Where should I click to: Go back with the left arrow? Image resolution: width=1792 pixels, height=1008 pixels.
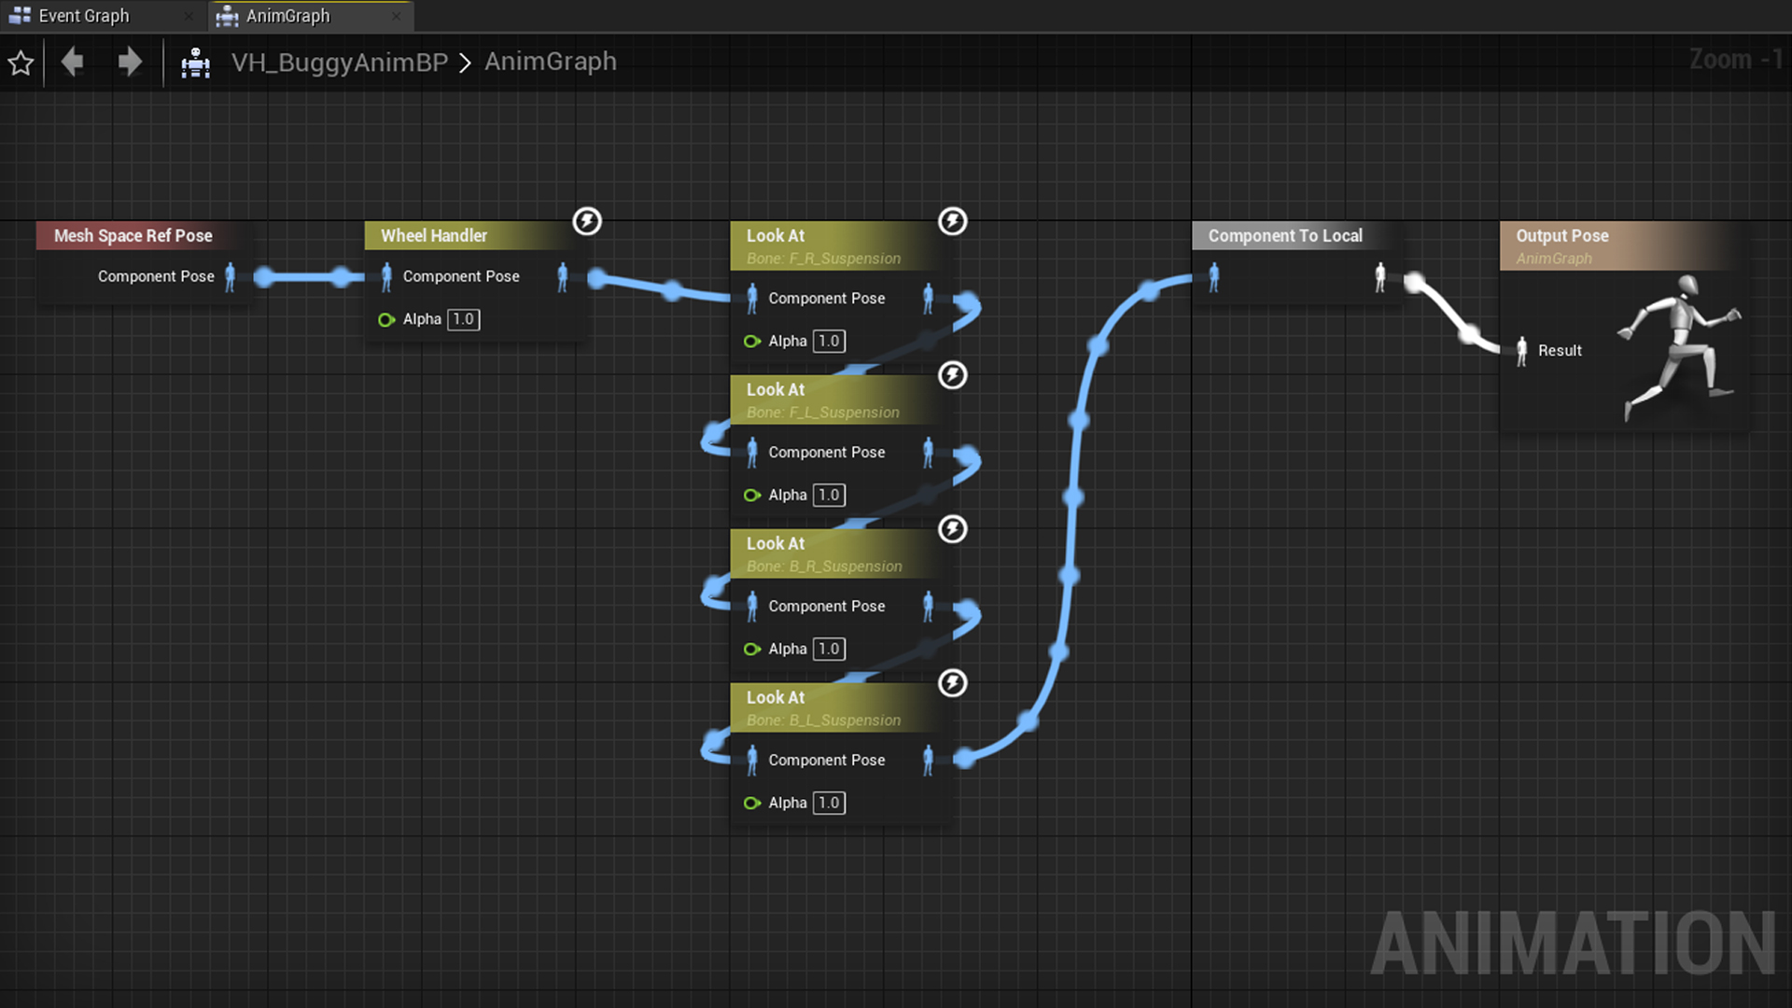(73, 63)
